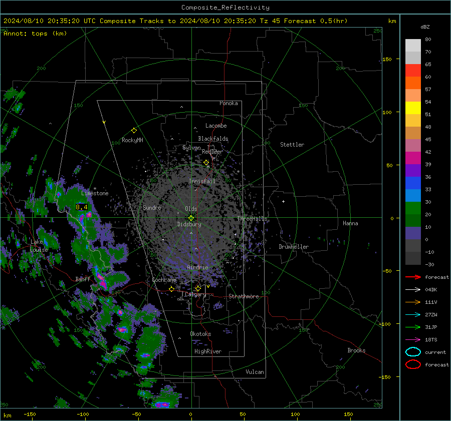The image size is (451, 421).
Task: Click the magenta swatch between 42 and 39
Action: coord(413,158)
